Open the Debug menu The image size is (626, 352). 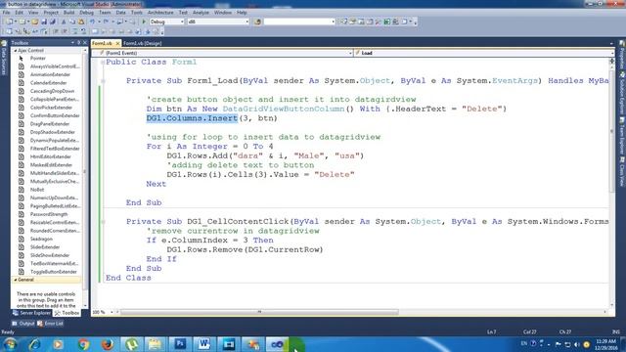tap(86, 13)
